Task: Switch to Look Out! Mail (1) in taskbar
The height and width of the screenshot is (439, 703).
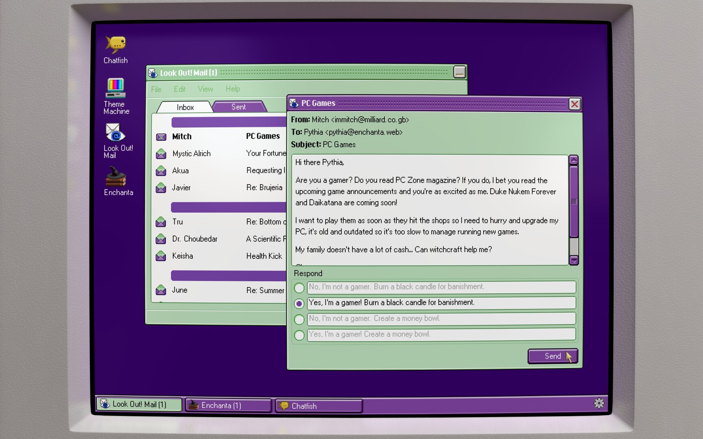Action: [x=139, y=404]
